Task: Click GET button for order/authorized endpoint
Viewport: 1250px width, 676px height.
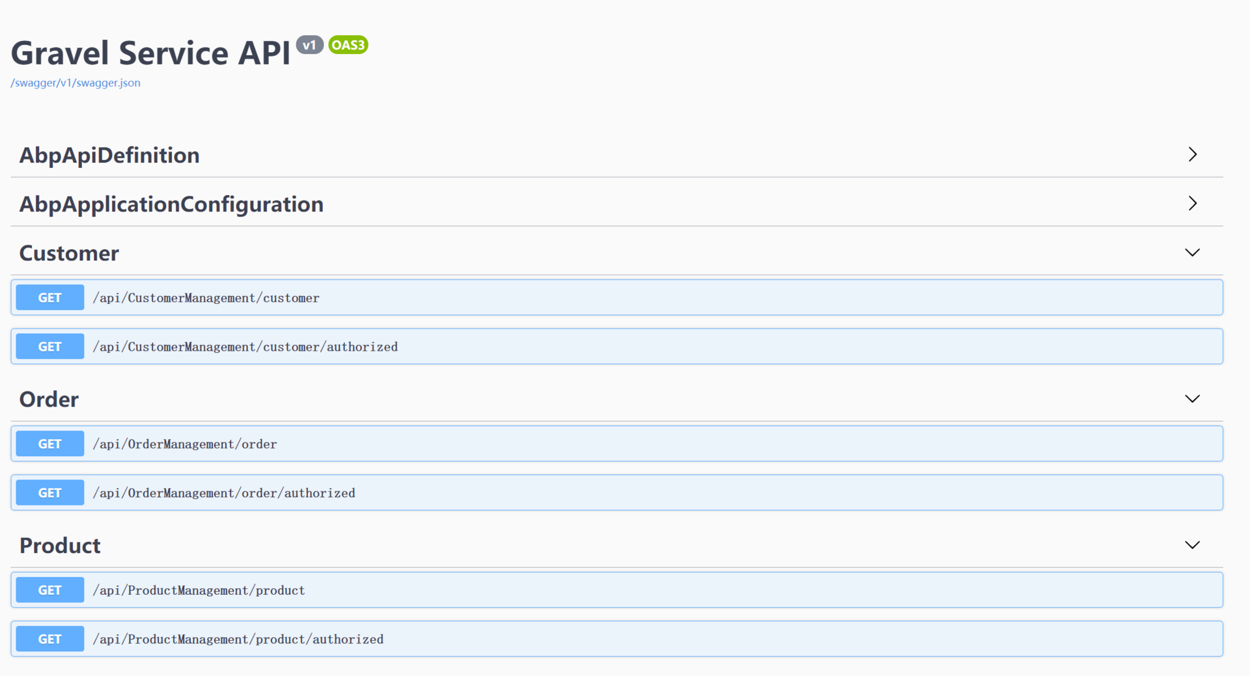Action: coord(50,493)
